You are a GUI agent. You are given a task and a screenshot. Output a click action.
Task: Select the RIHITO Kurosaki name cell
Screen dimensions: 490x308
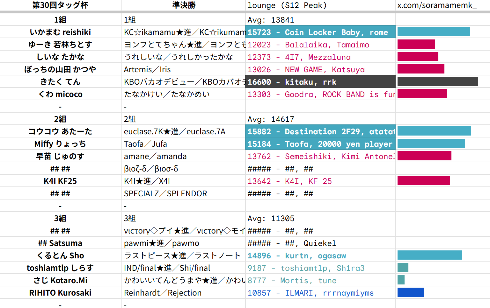point(61,293)
